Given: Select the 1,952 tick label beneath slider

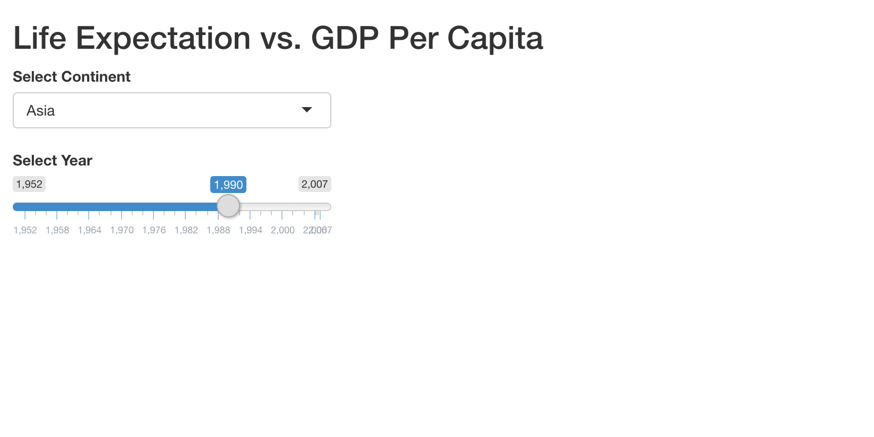Looking at the screenshot, I should pyautogui.click(x=25, y=230).
